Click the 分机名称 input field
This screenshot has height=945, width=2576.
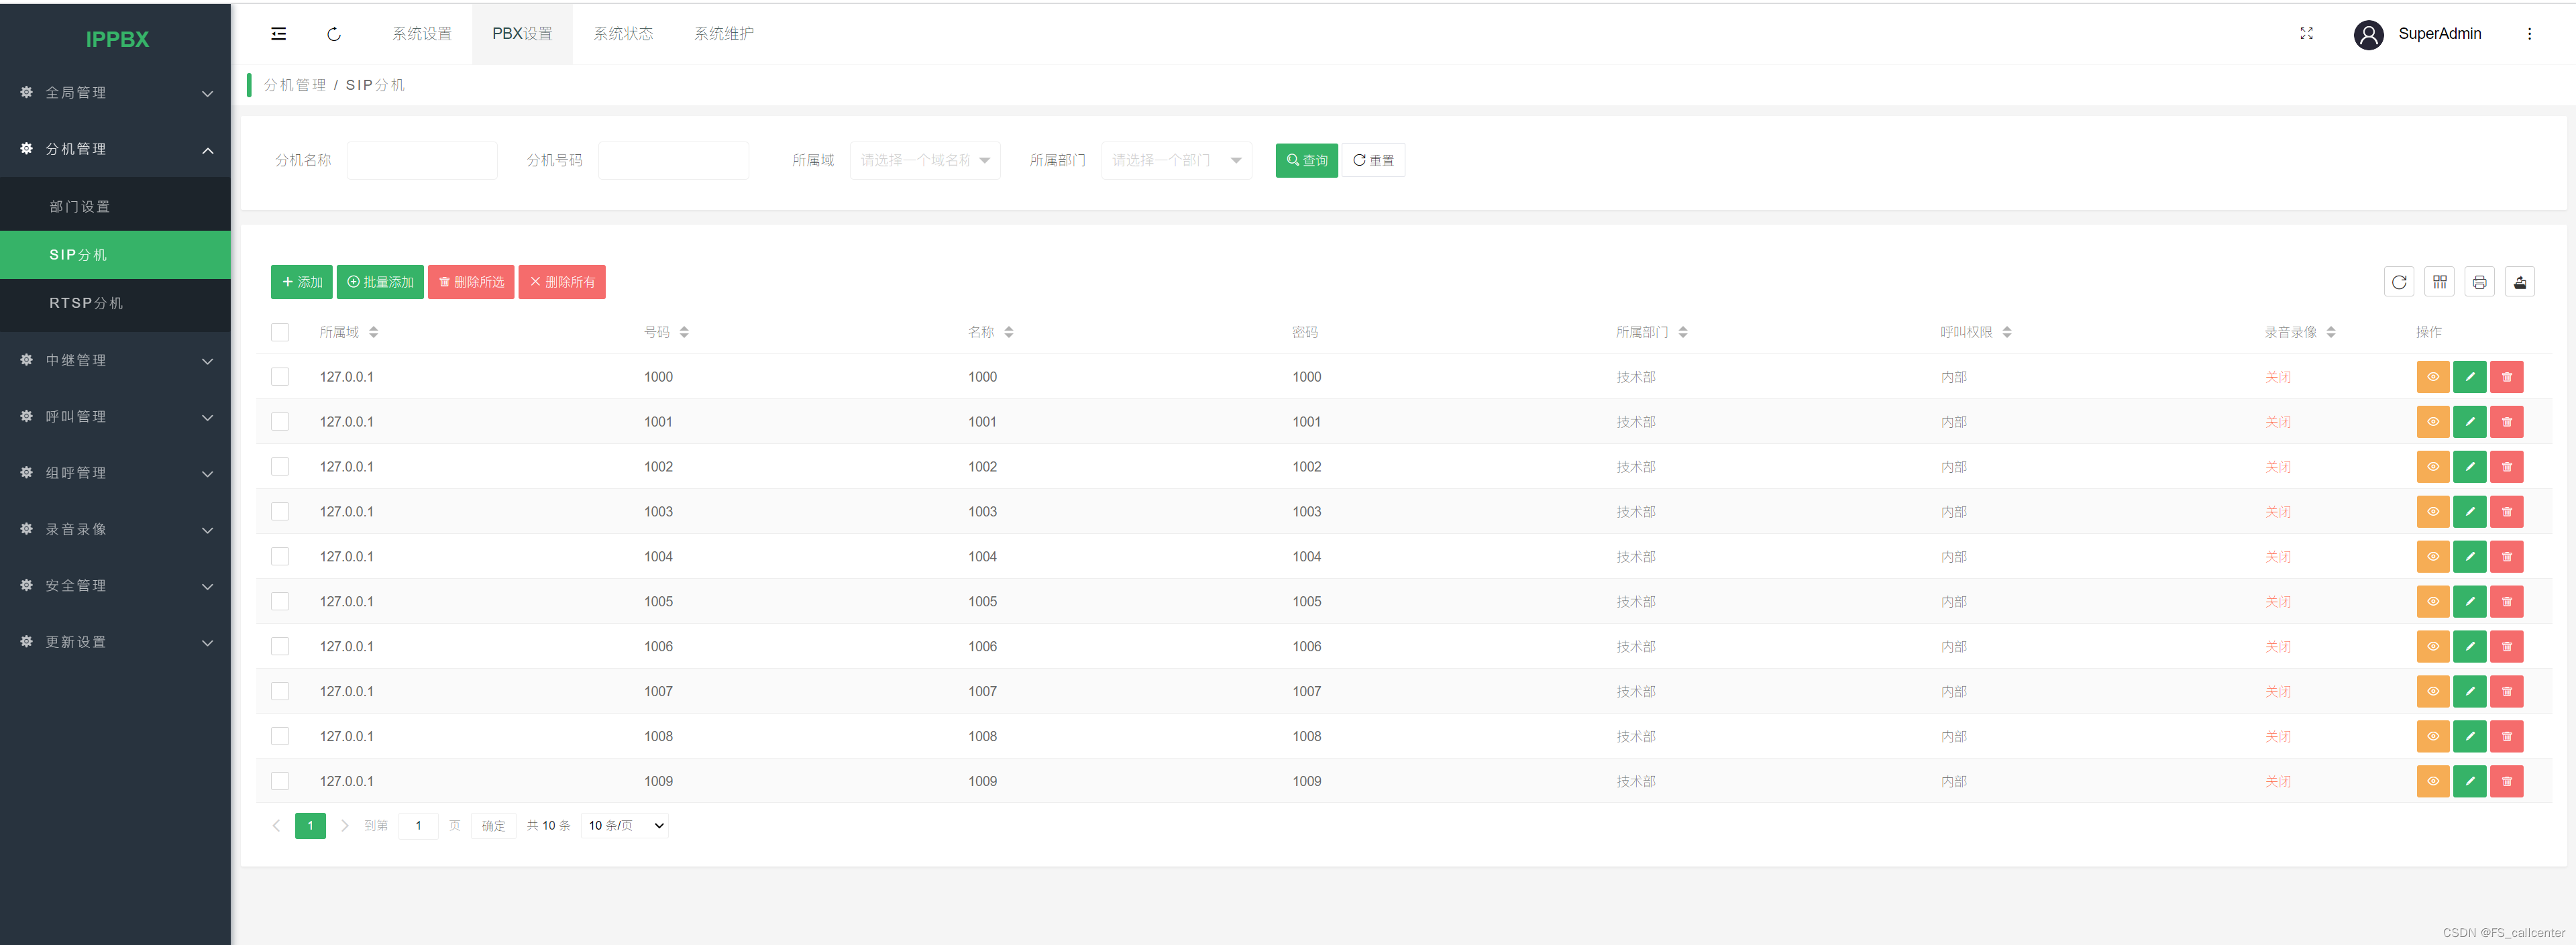[x=421, y=160]
